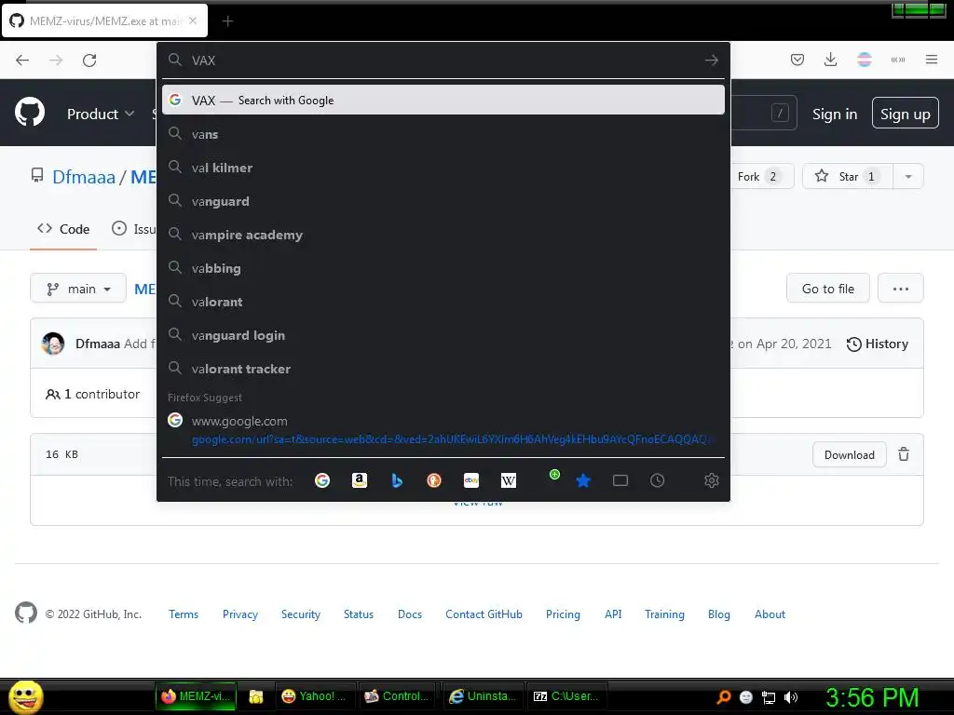This screenshot has width=954, height=715.
Task: Click the footer GitHub logo
Action: (x=26, y=613)
